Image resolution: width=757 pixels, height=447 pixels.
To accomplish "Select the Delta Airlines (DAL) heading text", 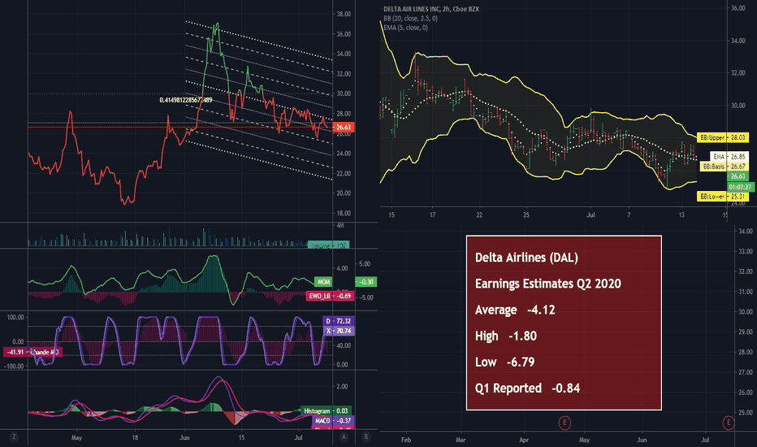I will (x=526, y=258).
